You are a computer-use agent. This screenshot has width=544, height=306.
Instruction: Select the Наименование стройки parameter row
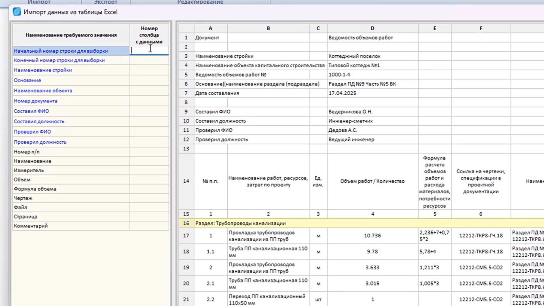click(x=90, y=70)
